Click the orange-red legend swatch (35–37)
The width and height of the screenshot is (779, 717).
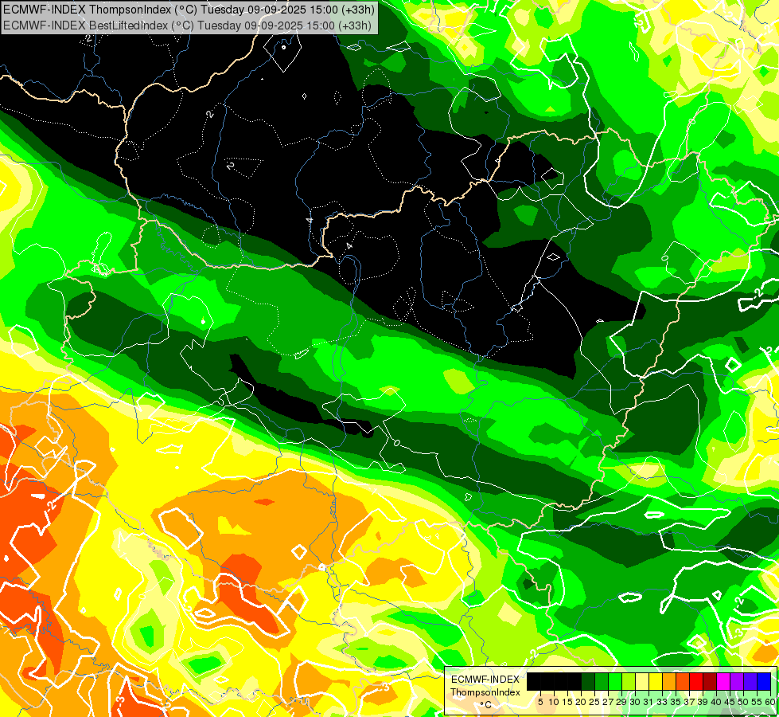pyautogui.click(x=683, y=682)
